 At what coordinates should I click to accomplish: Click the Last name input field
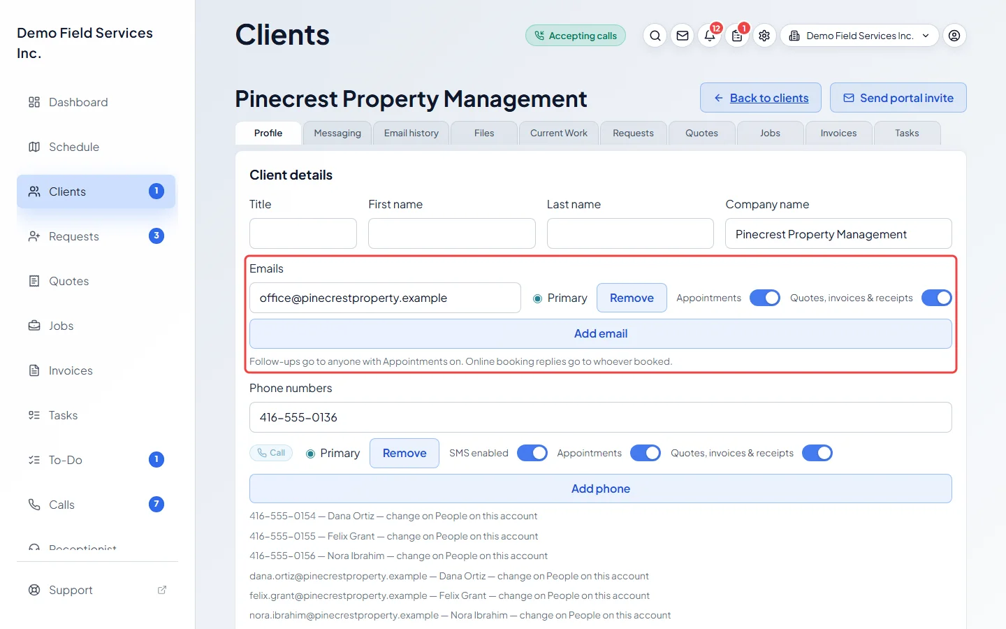pyautogui.click(x=630, y=233)
